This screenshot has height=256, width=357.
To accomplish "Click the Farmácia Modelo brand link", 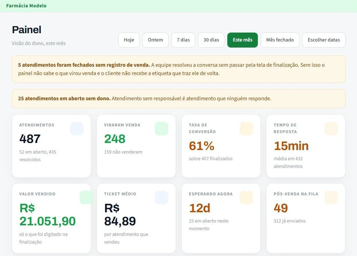I will (26, 6).
